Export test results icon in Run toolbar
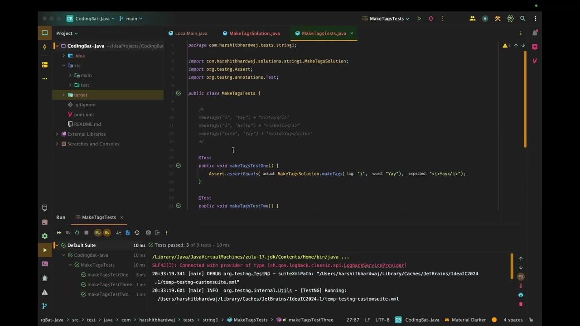 (157, 233)
